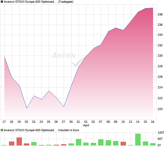Click the green volume bar on the 31st

pos(79,142)
